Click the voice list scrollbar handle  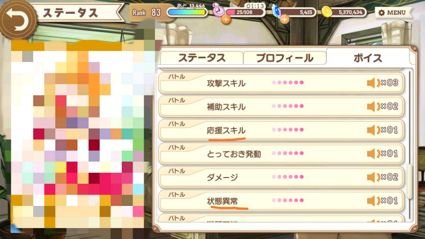coord(410,181)
